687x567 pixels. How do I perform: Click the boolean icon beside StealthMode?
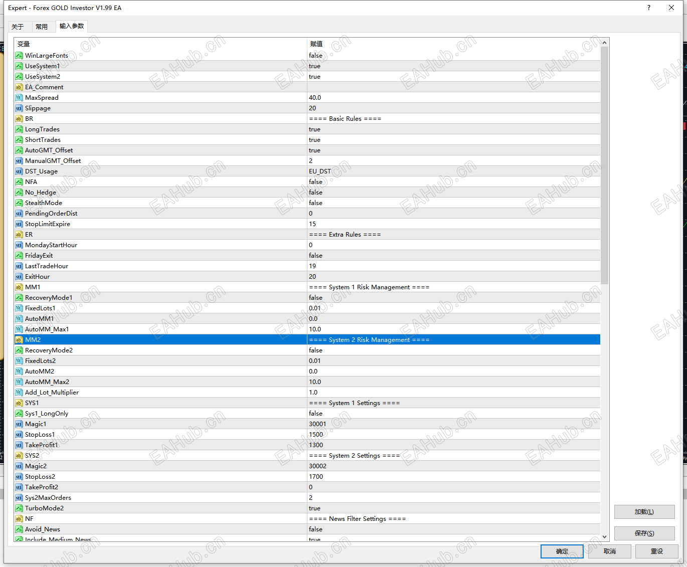[19, 203]
